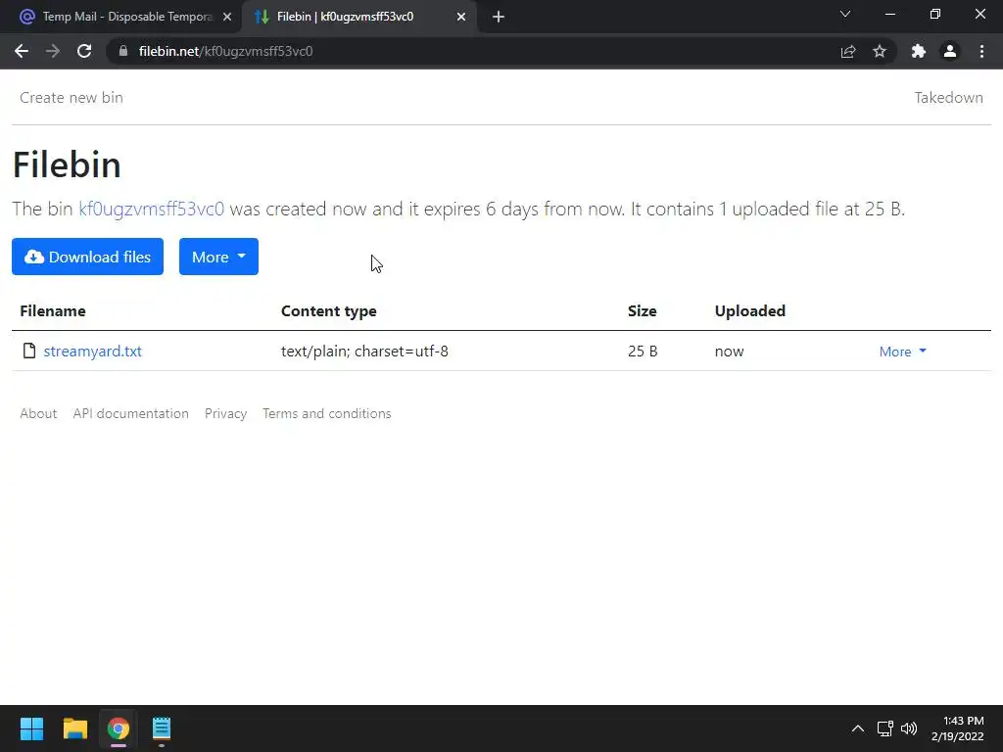The height and width of the screenshot is (752, 1003).
Task: Click Create new bin
Action: 71,97
